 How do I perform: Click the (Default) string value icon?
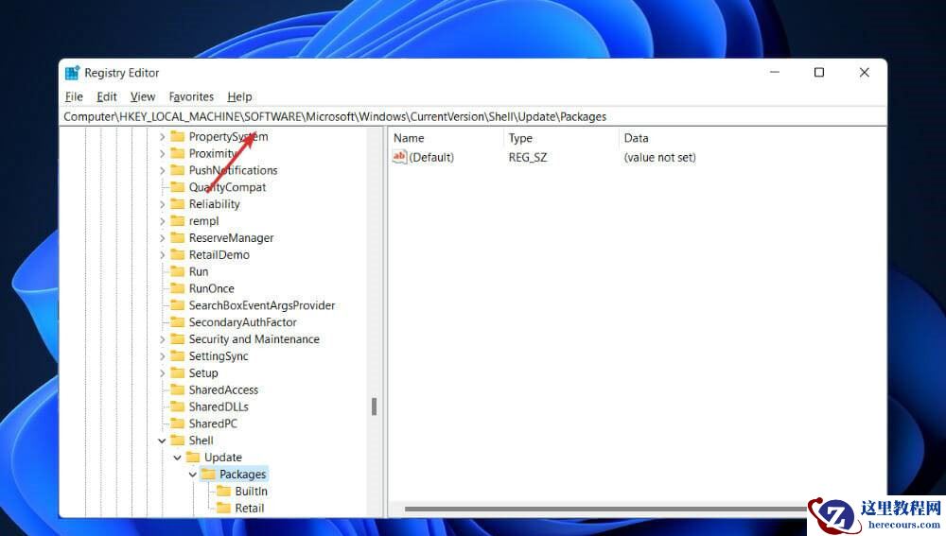(x=399, y=157)
